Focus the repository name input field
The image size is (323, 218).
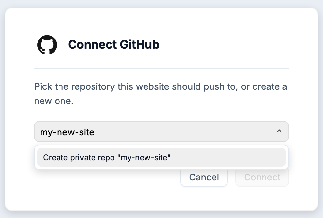[161, 132]
